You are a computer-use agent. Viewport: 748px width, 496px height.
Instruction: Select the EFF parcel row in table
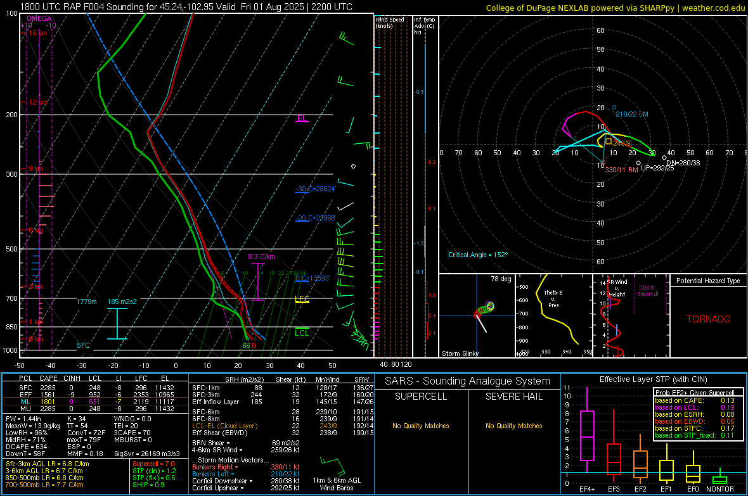[96, 395]
